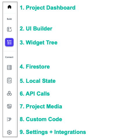Click the '9. Settings + Integrations' text label

point(53,132)
